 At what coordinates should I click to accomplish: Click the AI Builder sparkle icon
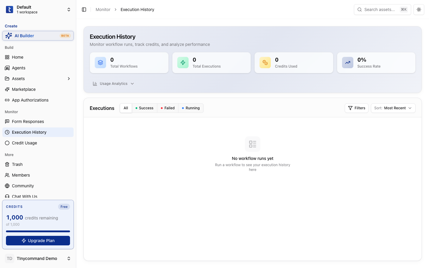(x=9, y=36)
